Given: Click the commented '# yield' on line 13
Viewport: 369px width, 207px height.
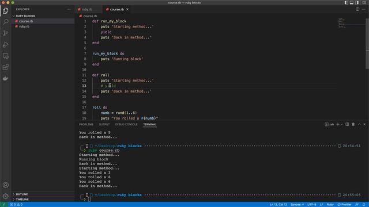Looking at the screenshot, I should (x=108, y=86).
